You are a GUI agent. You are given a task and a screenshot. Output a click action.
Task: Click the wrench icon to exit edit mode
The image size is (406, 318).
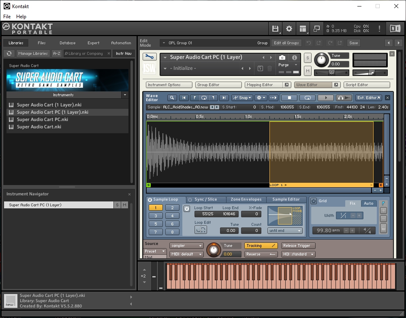pyautogui.click(x=150, y=57)
